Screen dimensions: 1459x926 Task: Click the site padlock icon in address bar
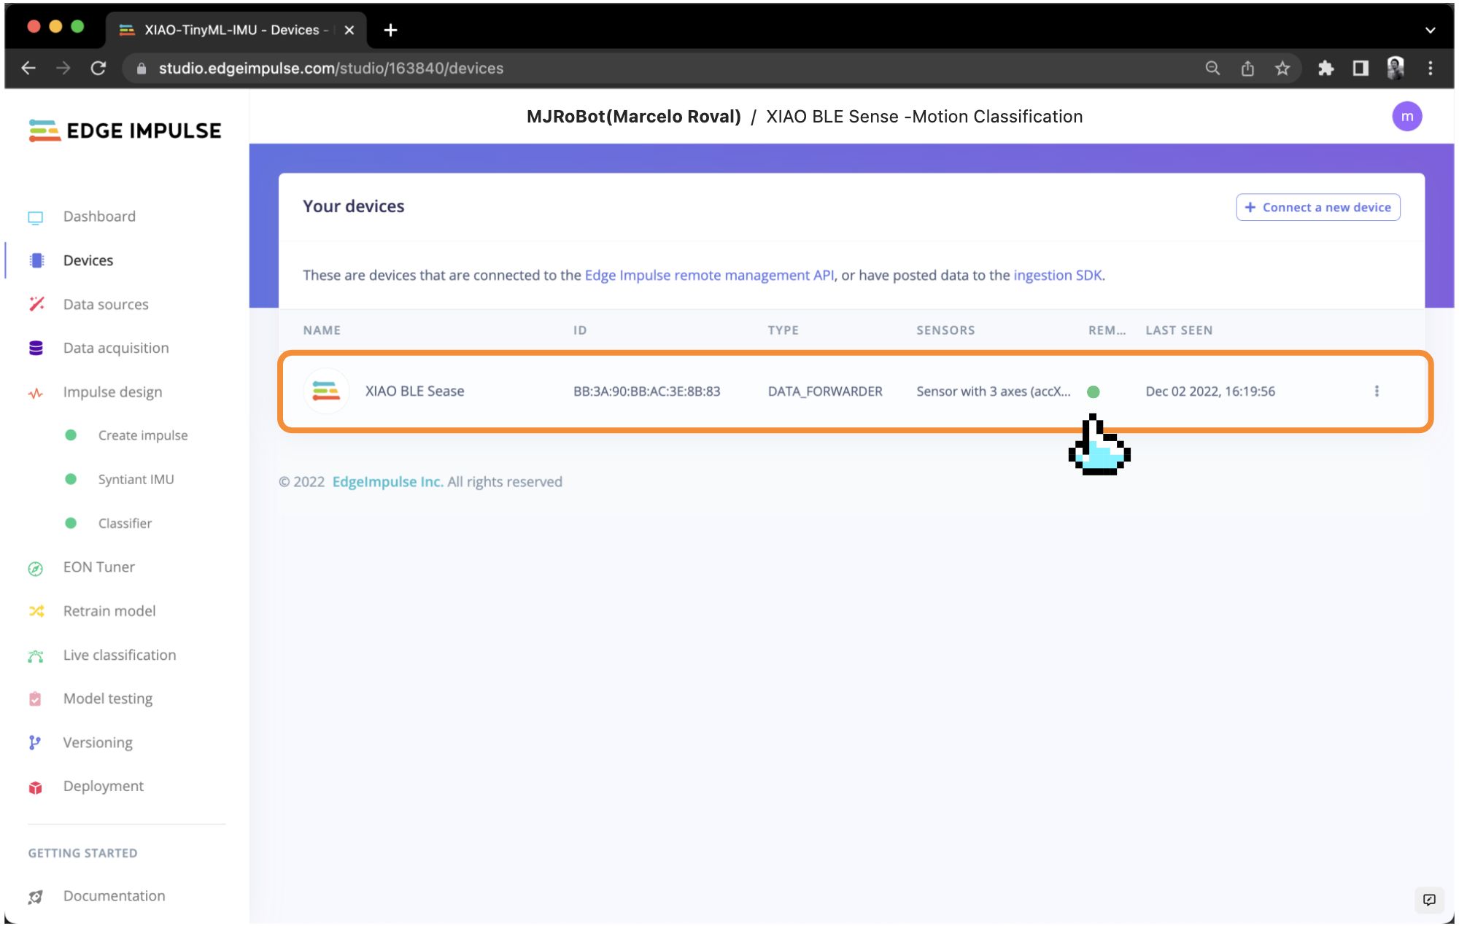pos(142,68)
